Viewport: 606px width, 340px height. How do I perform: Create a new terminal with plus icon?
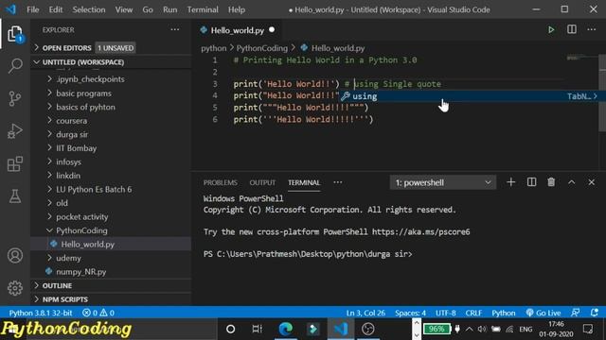(x=511, y=182)
